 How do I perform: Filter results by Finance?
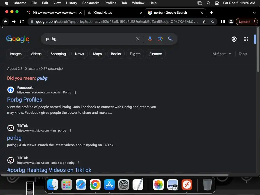click(x=156, y=54)
